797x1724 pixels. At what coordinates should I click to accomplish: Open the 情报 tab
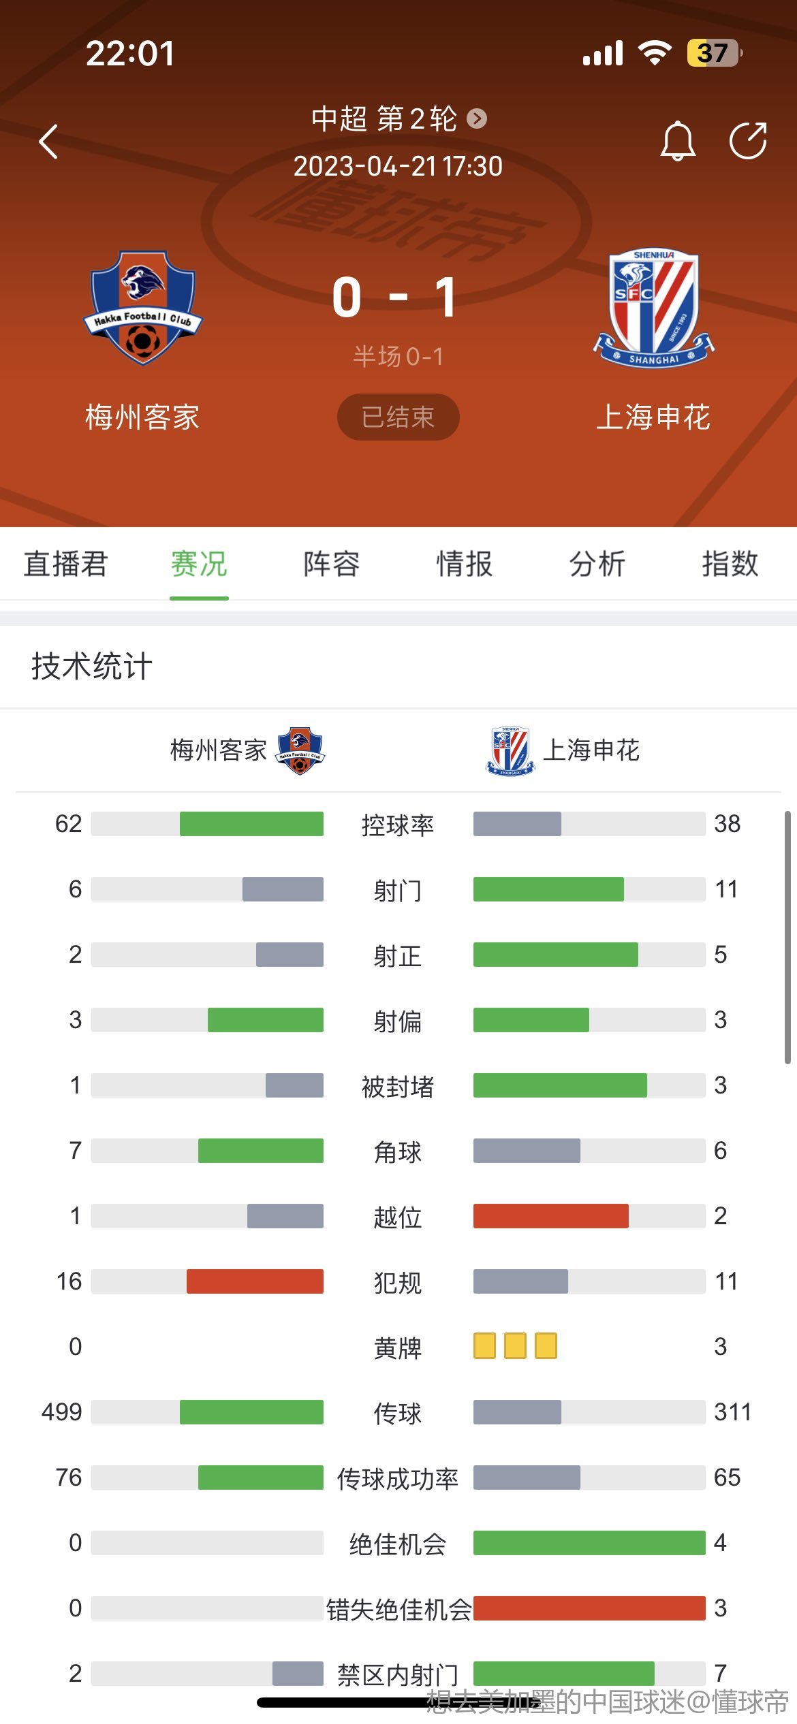click(x=465, y=564)
